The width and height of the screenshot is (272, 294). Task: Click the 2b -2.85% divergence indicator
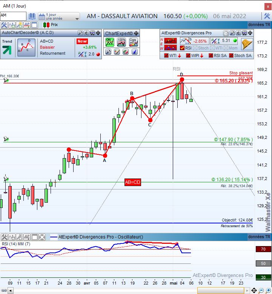(x=194, y=41)
